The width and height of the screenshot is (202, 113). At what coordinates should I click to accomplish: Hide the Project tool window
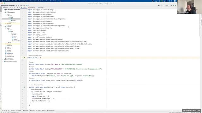point(19,8)
